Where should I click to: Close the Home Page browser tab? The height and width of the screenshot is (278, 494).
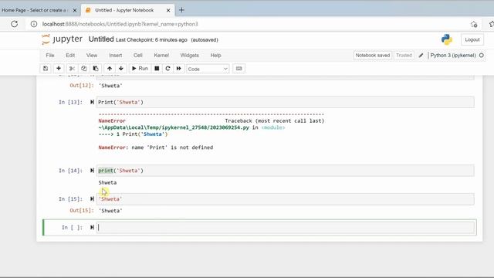coord(75,10)
